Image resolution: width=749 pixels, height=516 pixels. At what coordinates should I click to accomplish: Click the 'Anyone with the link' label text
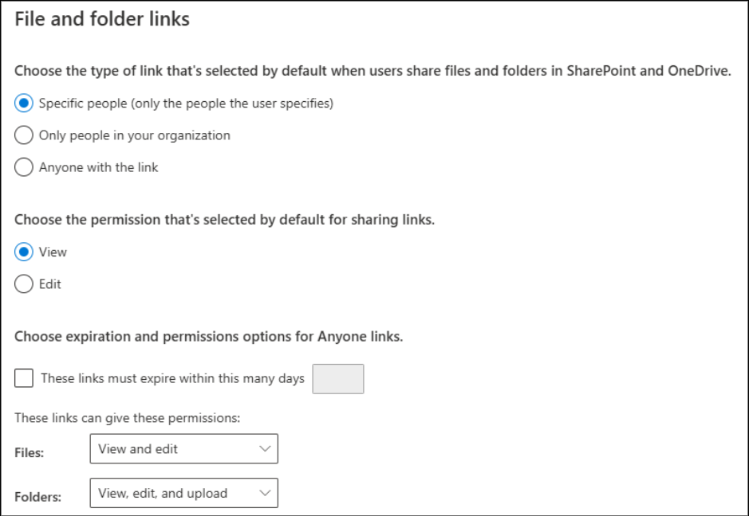(98, 167)
